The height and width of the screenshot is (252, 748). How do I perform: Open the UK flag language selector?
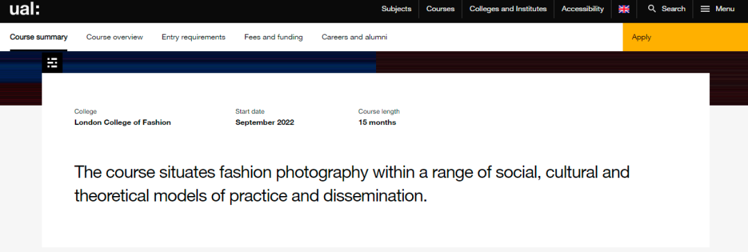pos(624,9)
